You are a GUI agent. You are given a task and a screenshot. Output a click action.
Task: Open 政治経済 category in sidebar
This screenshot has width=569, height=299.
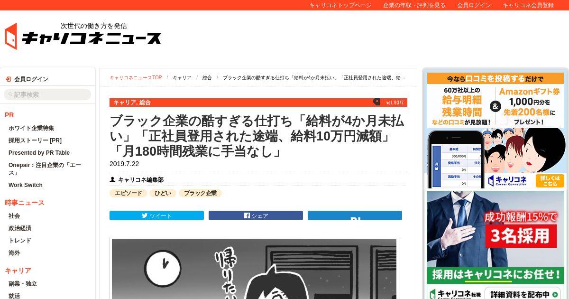(x=20, y=228)
